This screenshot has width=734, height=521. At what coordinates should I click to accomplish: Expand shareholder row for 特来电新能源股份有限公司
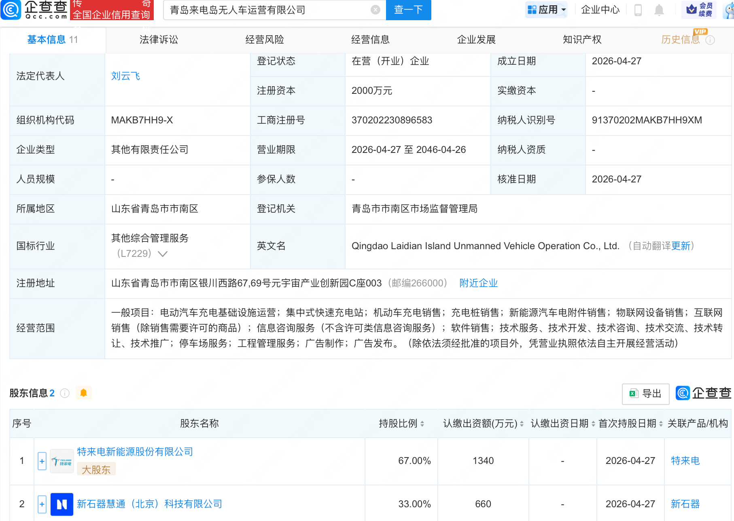42,461
